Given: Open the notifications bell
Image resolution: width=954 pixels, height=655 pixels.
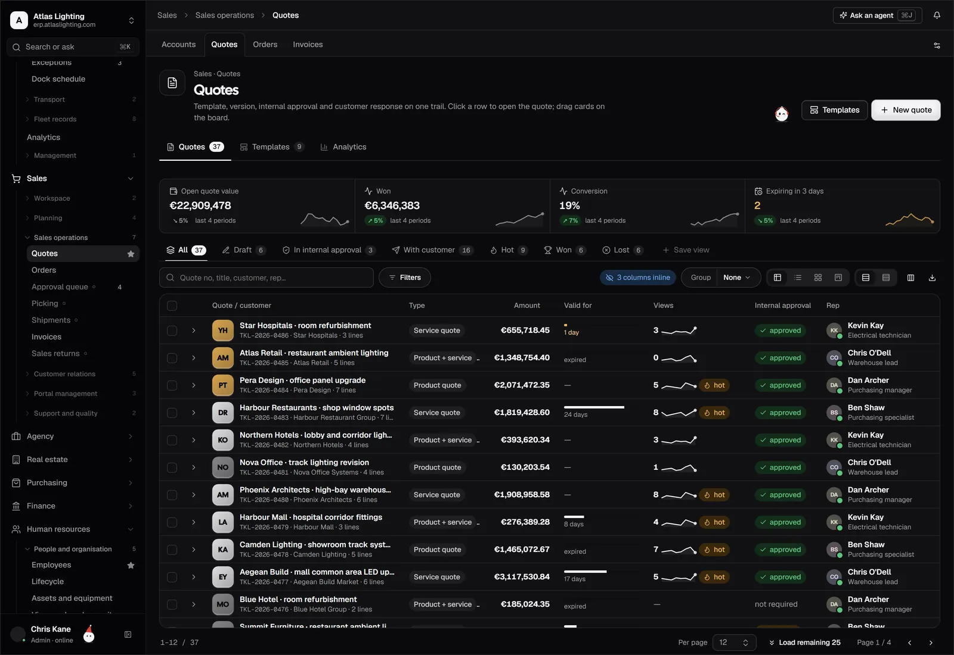Looking at the screenshot, I should (937, 15).
